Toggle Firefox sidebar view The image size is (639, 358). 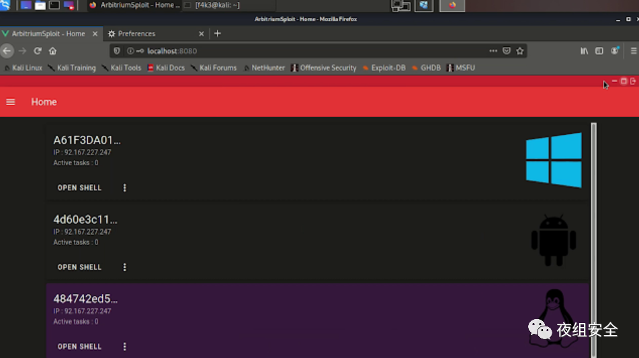599,51
